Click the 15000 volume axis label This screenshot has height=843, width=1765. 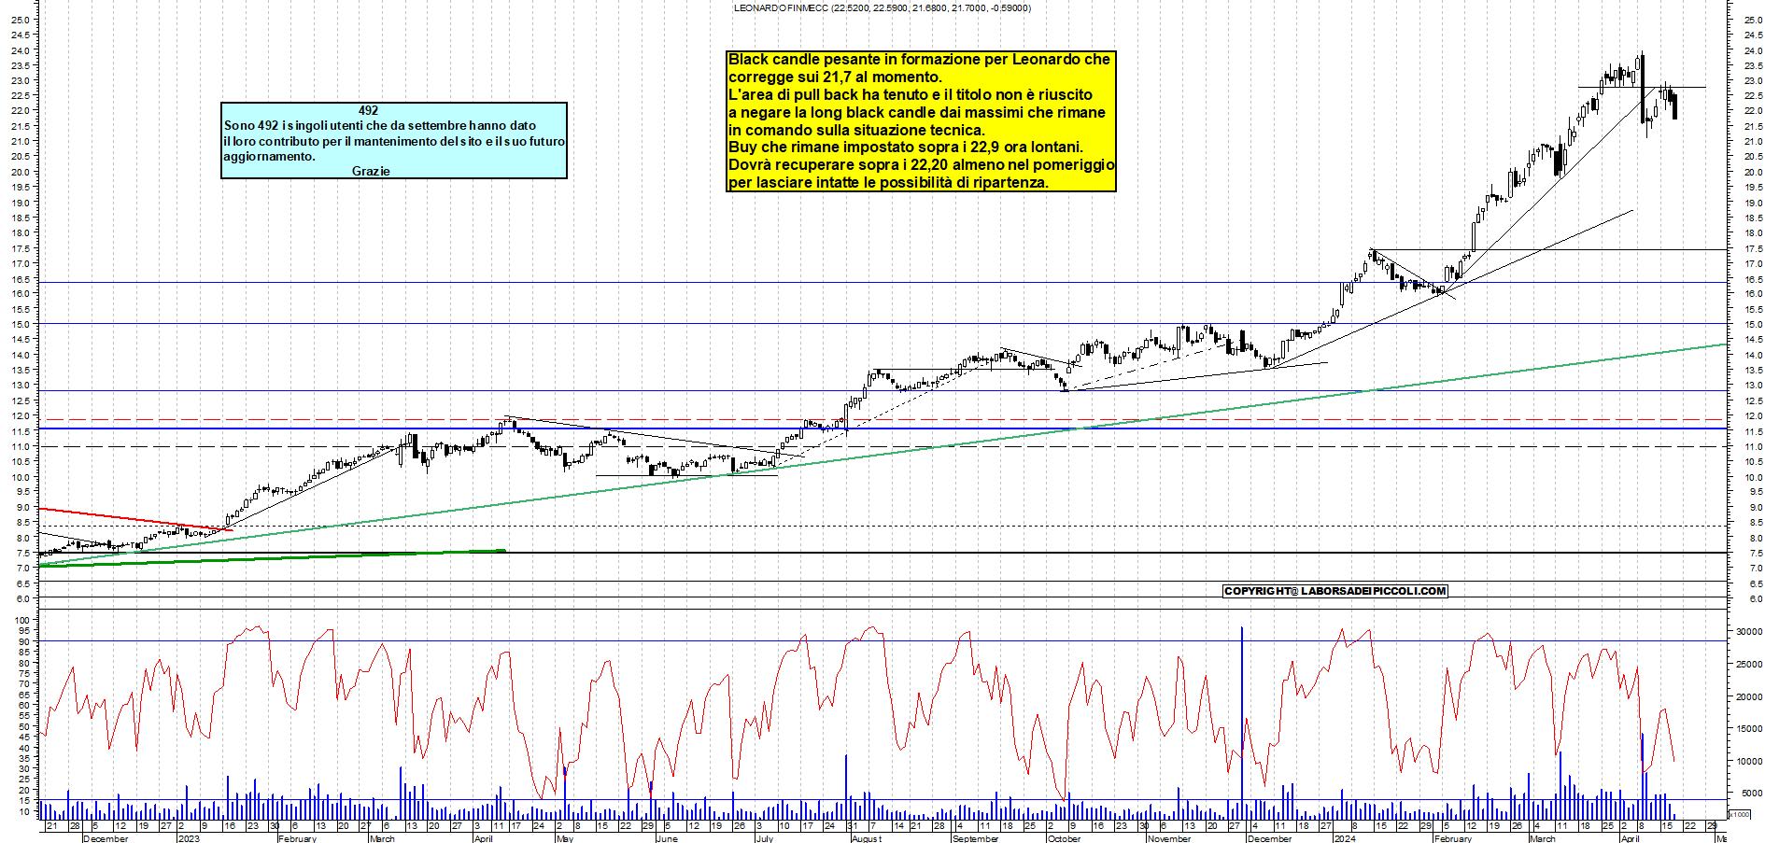click(1748, 729)
